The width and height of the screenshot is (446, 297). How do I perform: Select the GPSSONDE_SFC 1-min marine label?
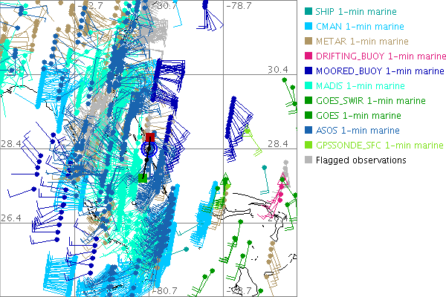(372, 146)
